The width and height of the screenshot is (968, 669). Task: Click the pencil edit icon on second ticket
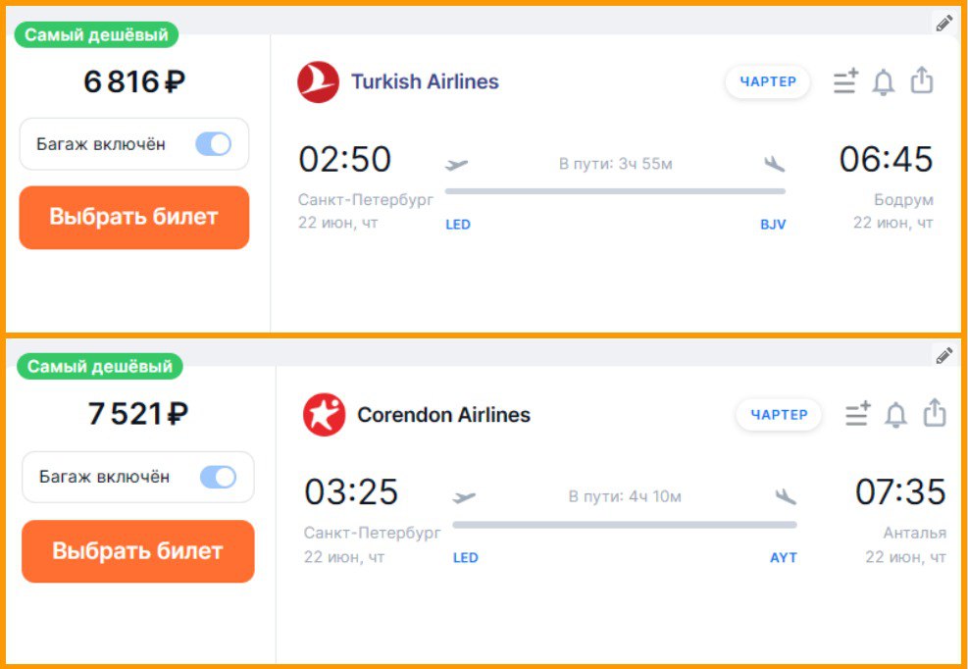[943, 356]
